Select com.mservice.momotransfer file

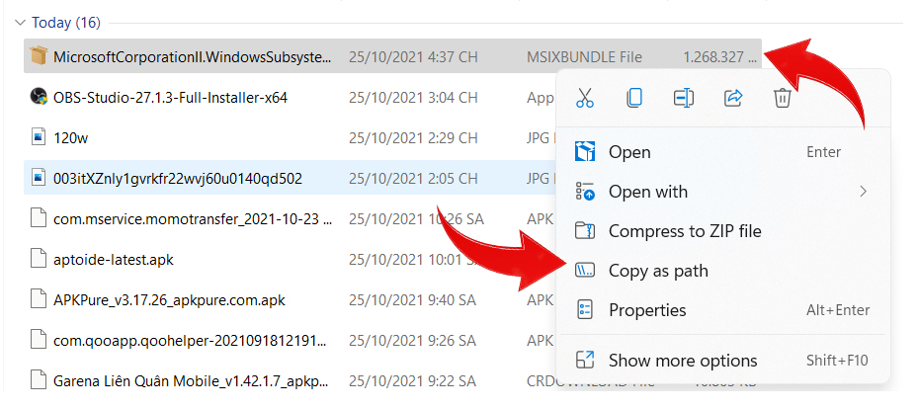(193, 219)
